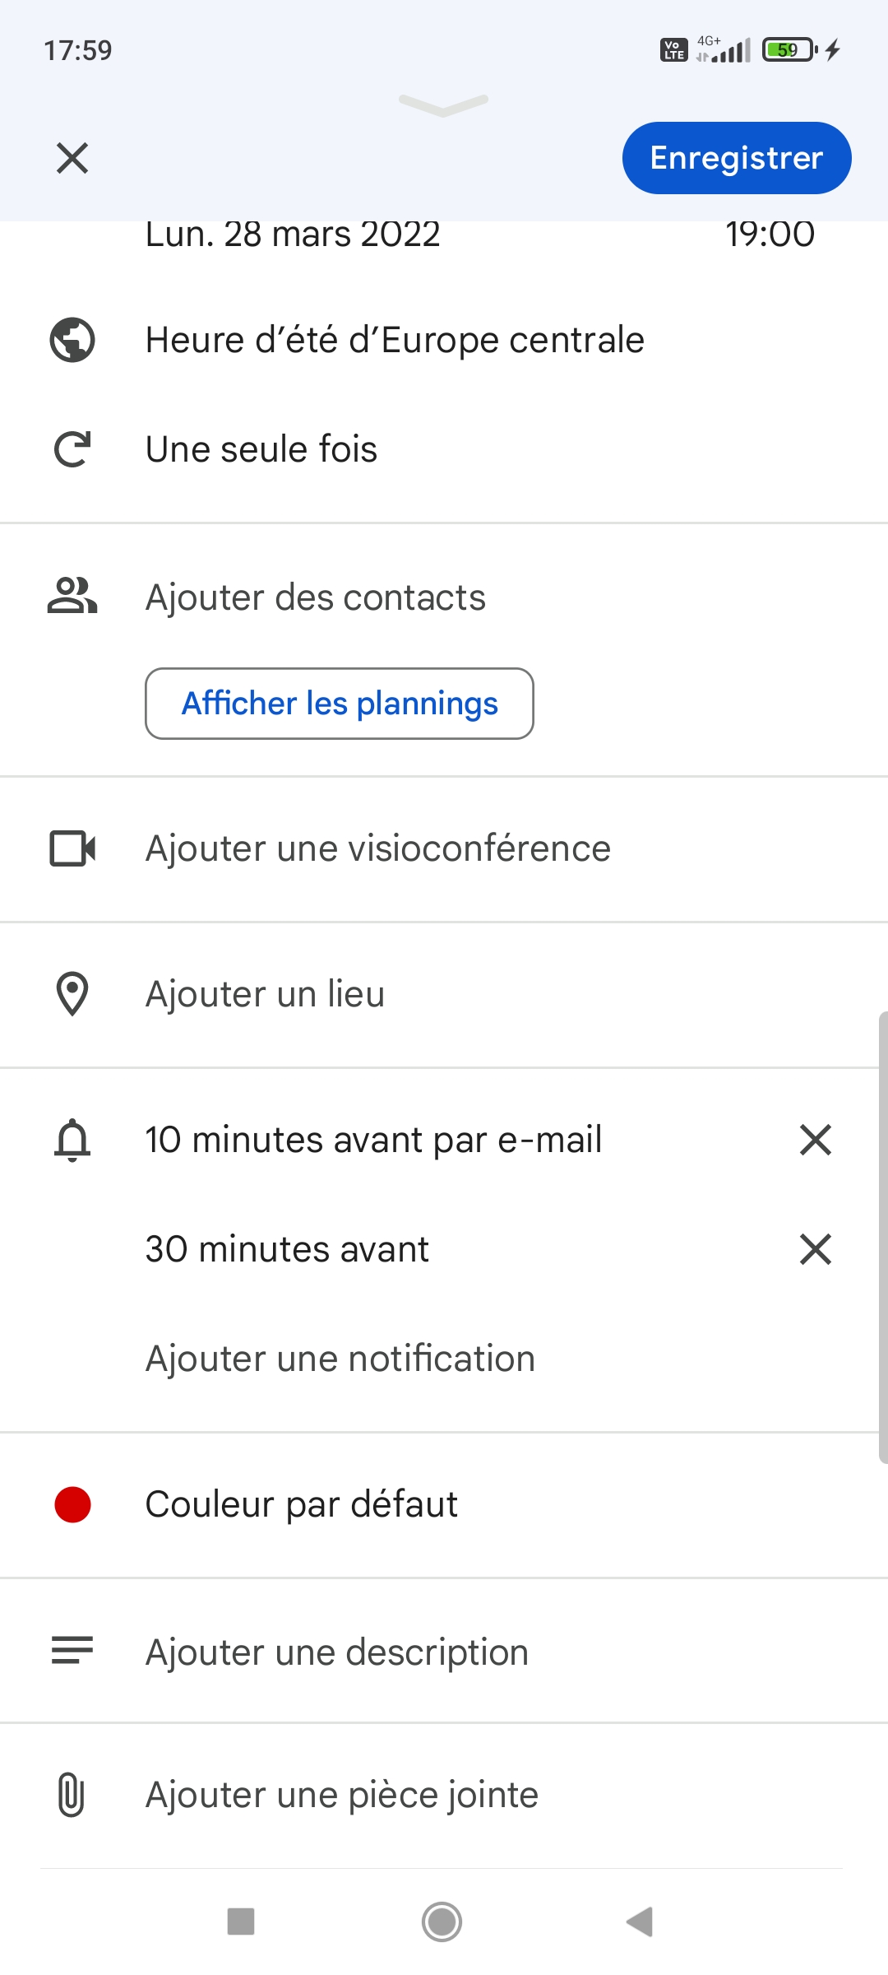Open the 19:00 time picker
Screen dimensions: 888x1975
point(770,235)
